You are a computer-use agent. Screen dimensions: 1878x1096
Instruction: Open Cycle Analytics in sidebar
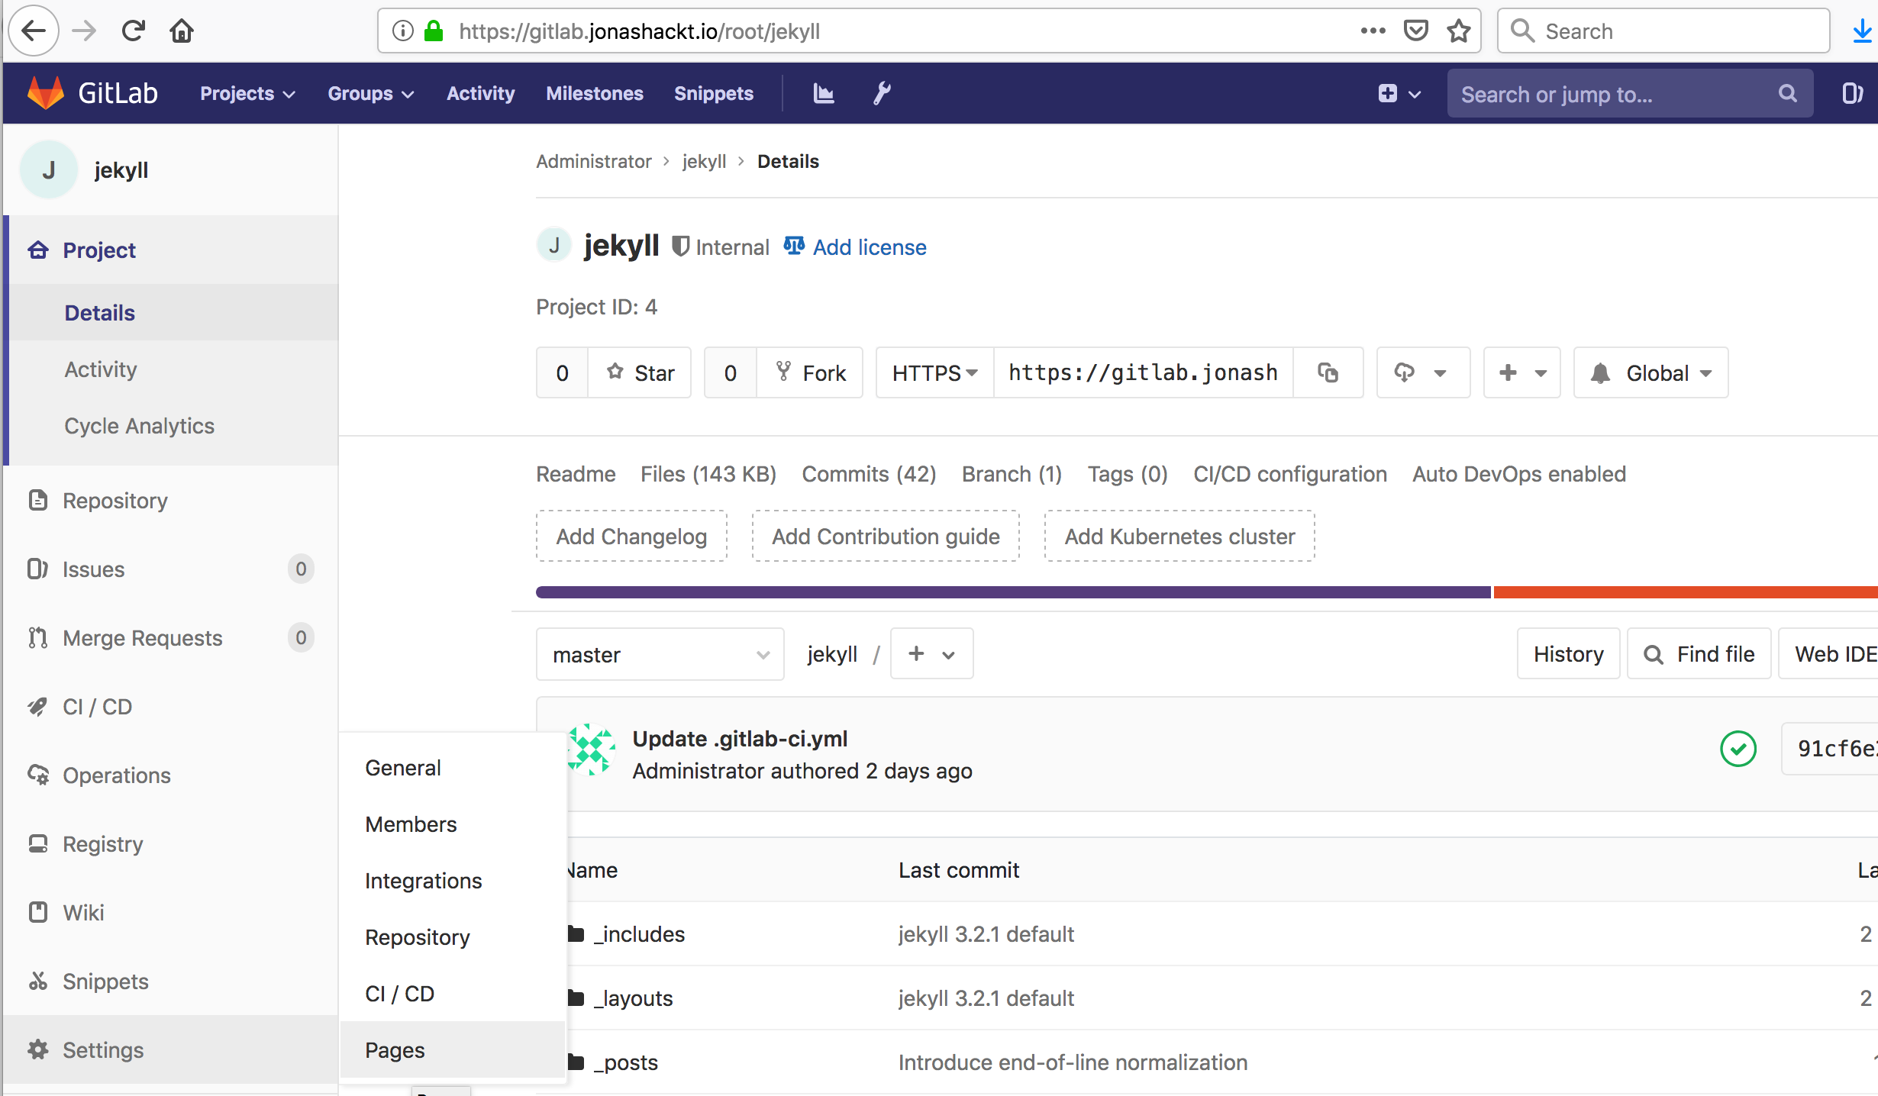(139, 426)
